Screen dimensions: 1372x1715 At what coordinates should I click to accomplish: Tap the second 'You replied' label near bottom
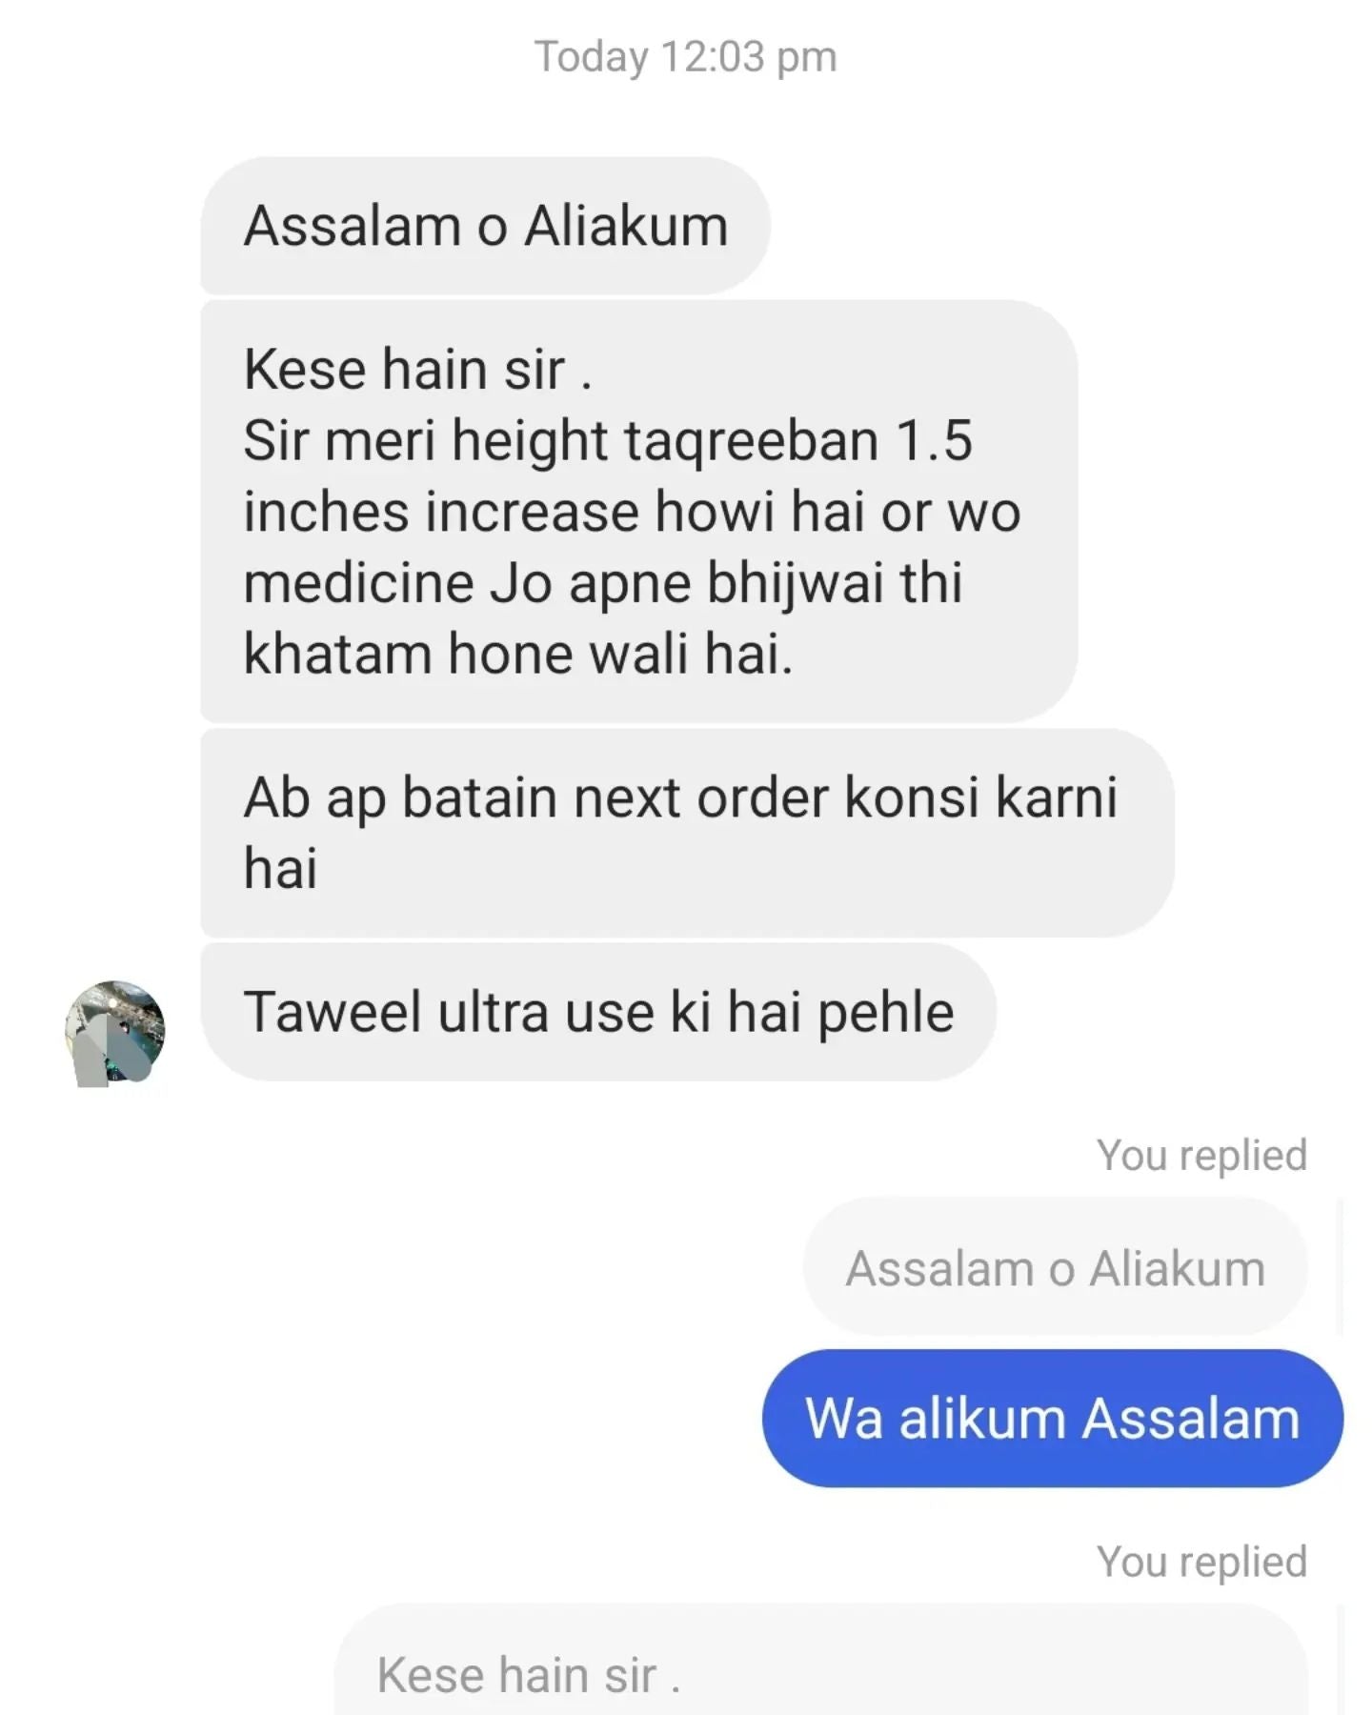tap(1201, 1563)
